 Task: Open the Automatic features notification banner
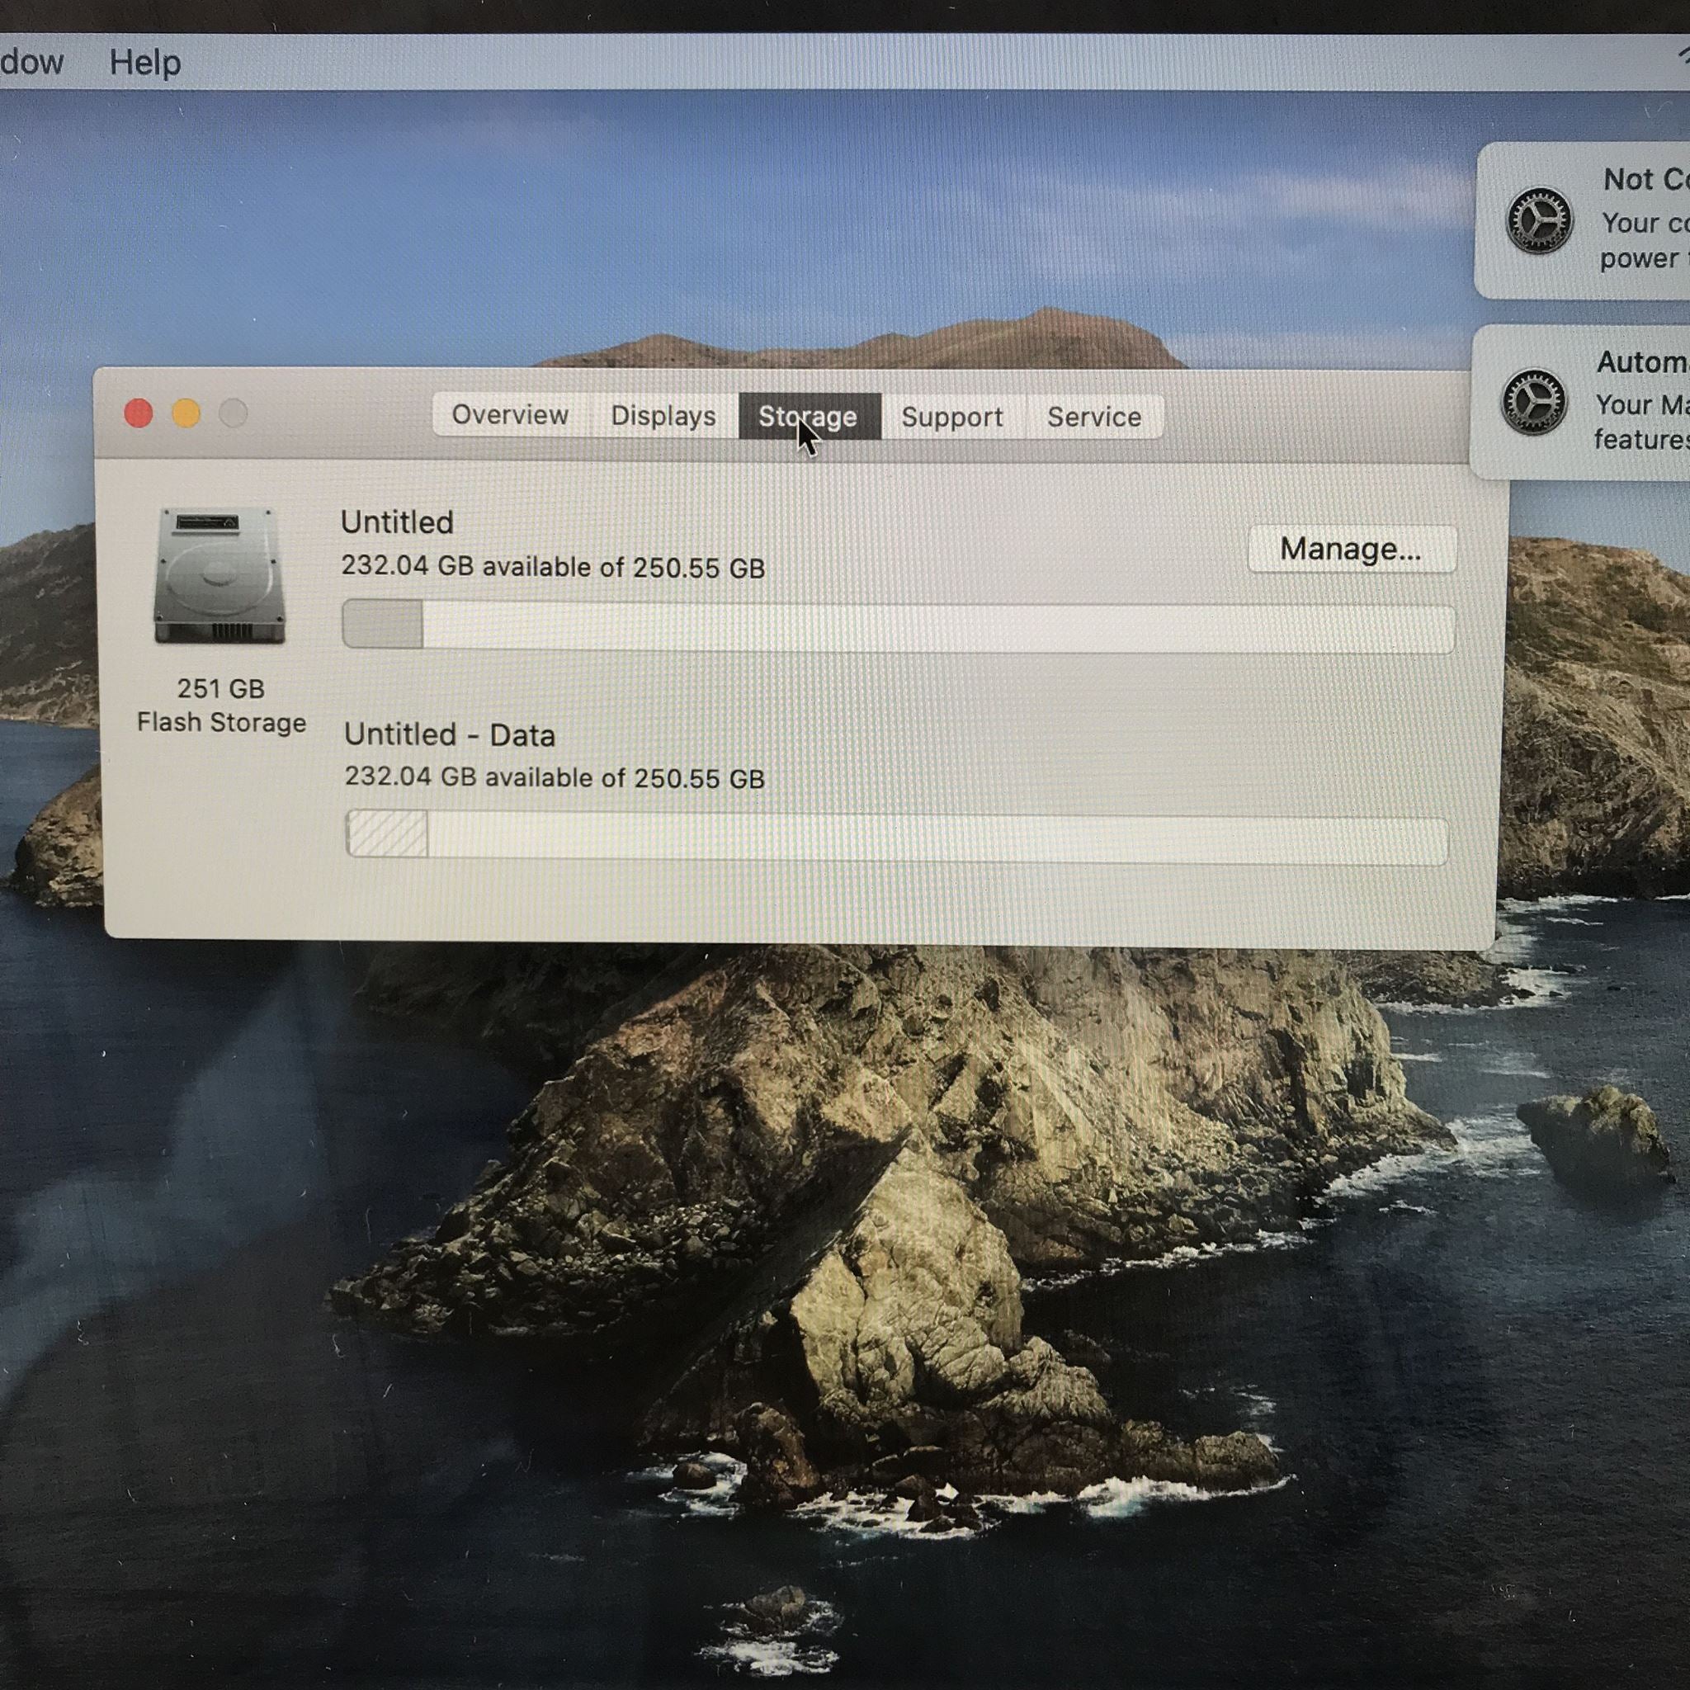click(1627, 403)
